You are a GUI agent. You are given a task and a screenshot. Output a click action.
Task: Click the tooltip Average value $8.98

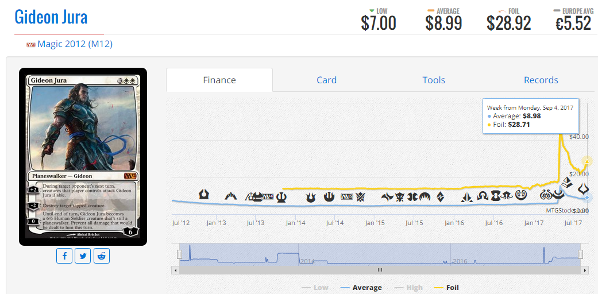[x=531, y=116]
